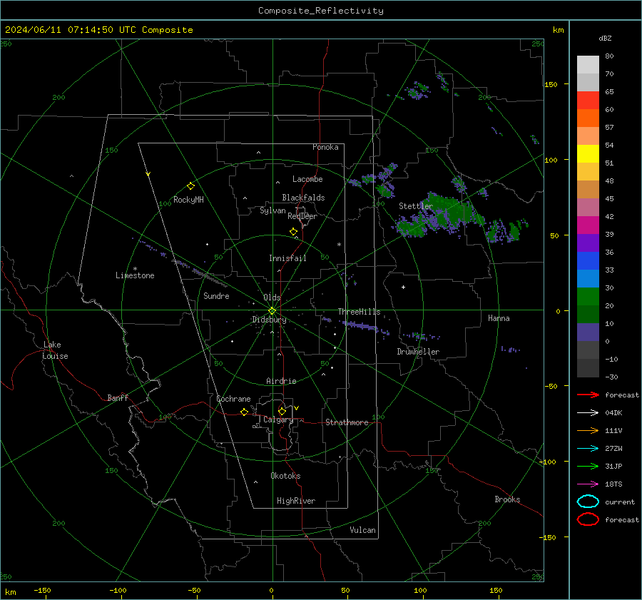Image resolution: width=642 pixels, height=600 pixels.
Task: Click the Airdrie city label
Action: (281, 381)
